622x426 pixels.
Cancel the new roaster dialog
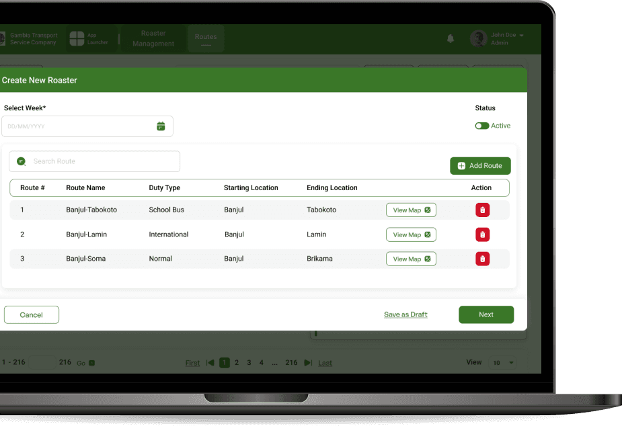(31, 314)
